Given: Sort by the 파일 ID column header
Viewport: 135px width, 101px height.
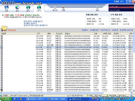Looking at the screenshot, I should point(78,34).
